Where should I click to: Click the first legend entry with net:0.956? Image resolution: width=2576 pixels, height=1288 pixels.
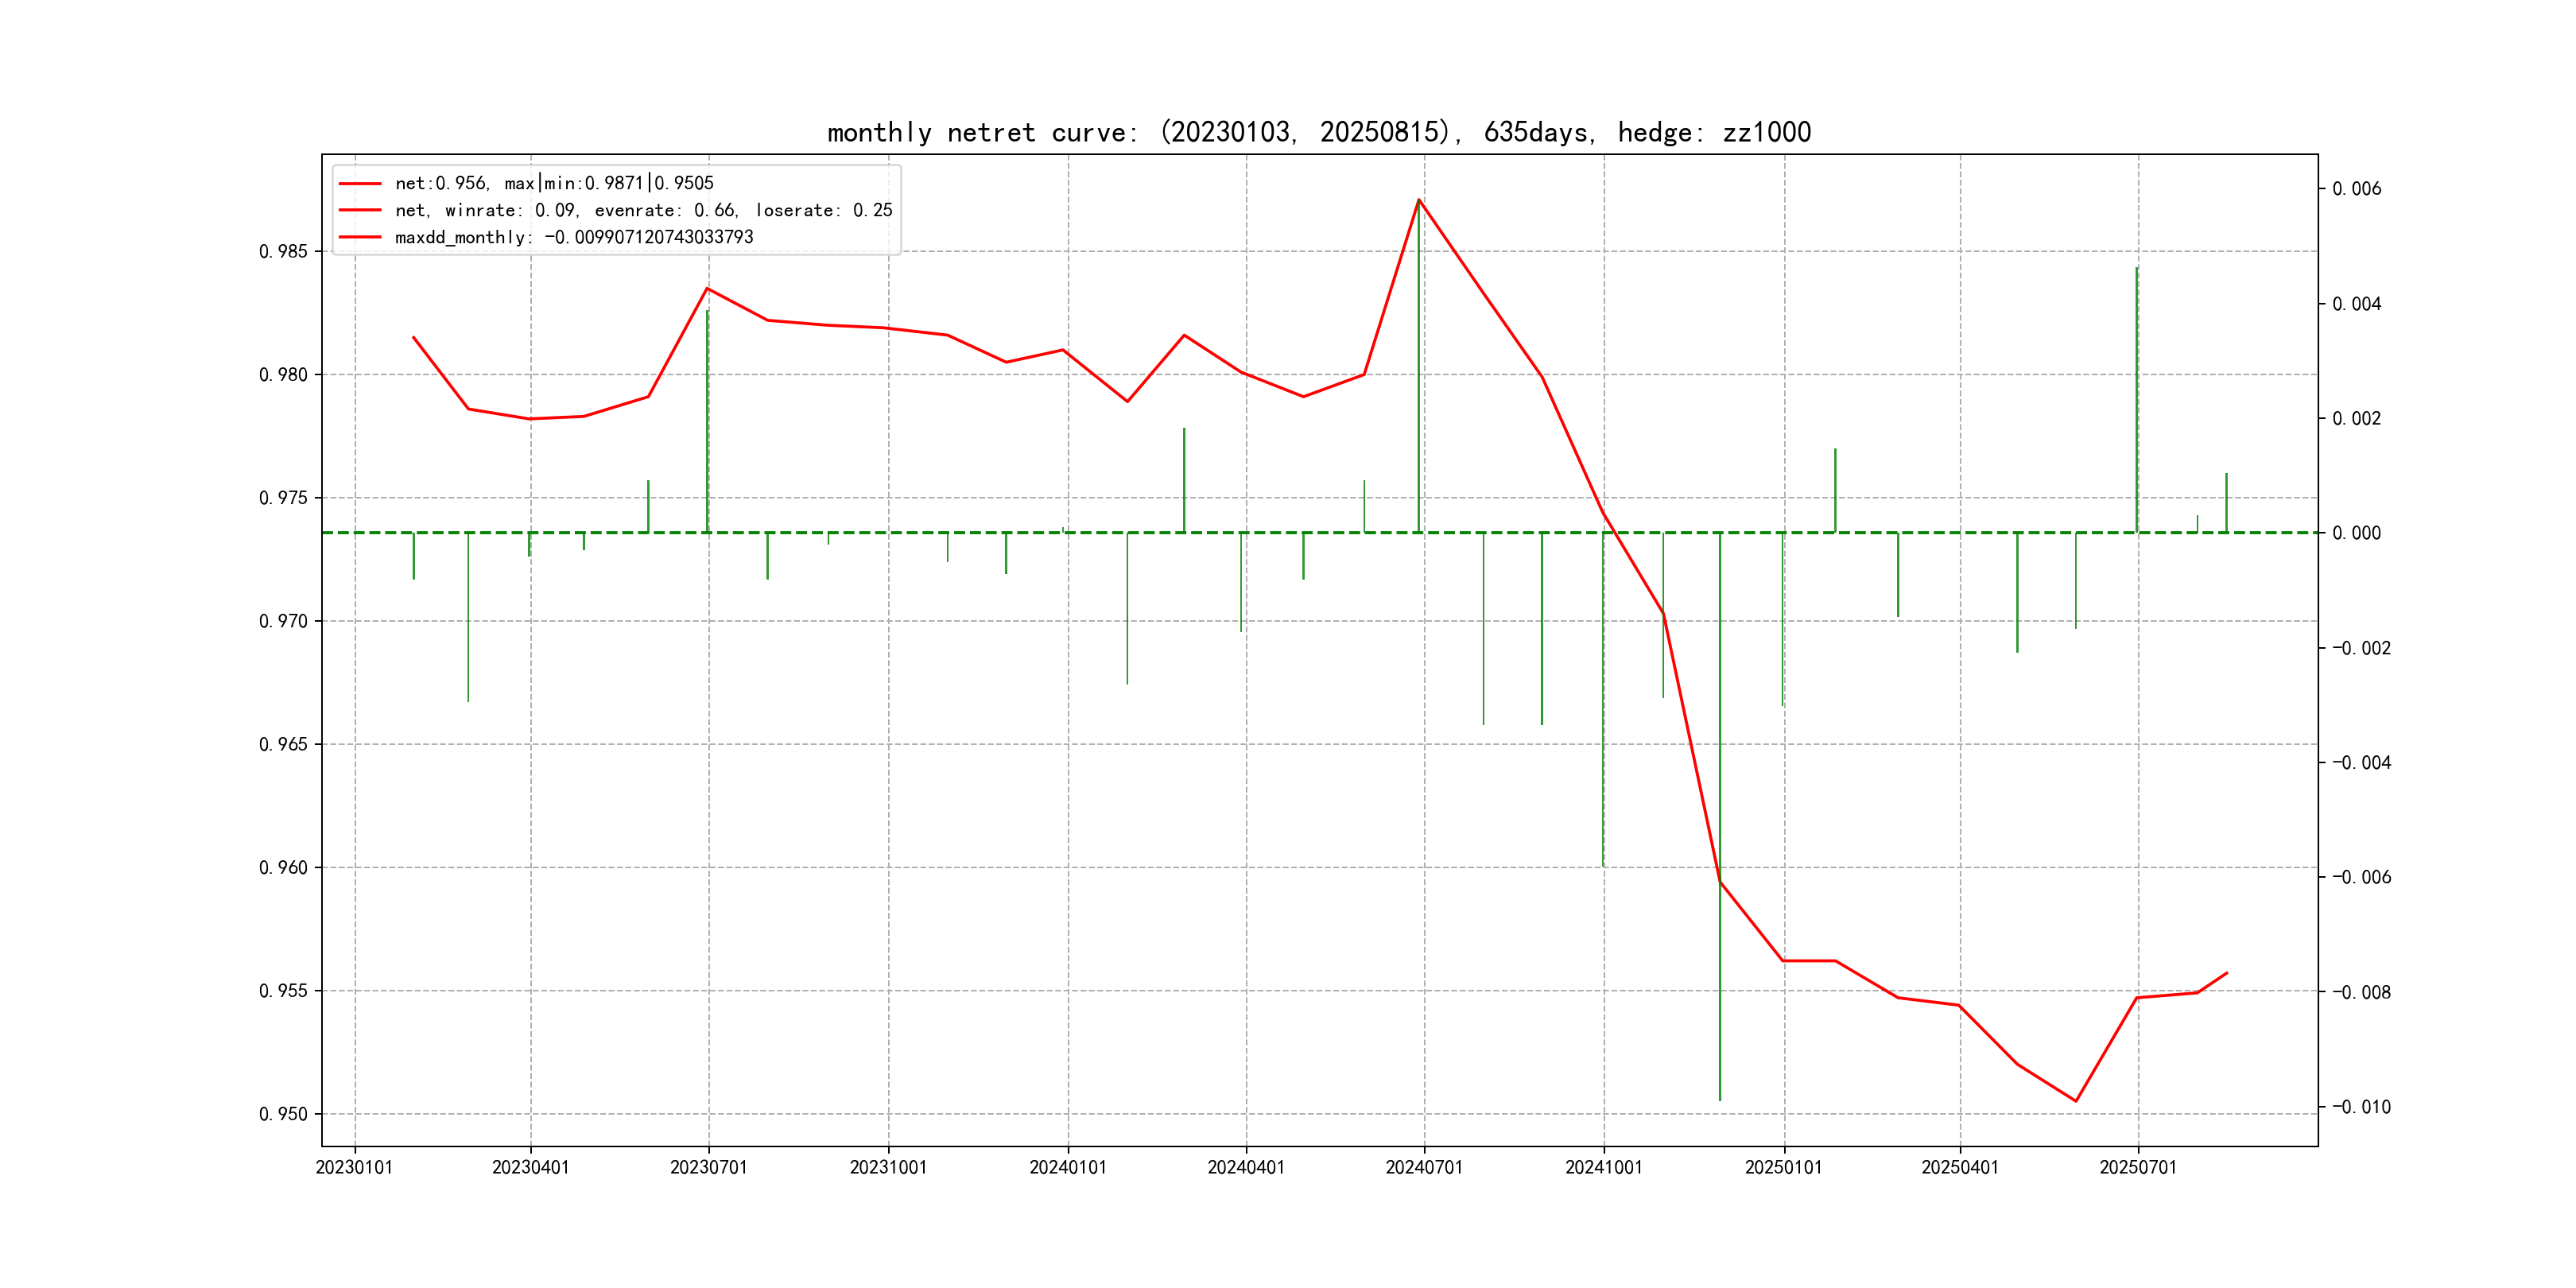click(x=554, y=183)
